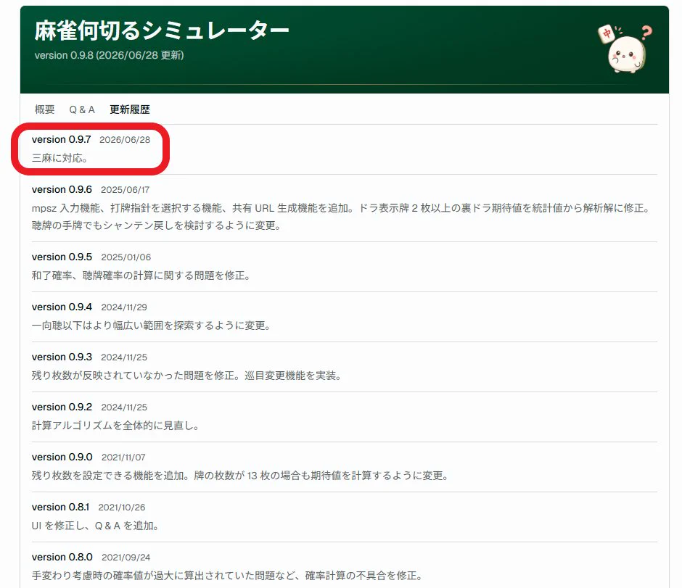Select the 更新履歴 tab
Screen dimensions: 682x588
pyautogui.click(x=130, y=109)
